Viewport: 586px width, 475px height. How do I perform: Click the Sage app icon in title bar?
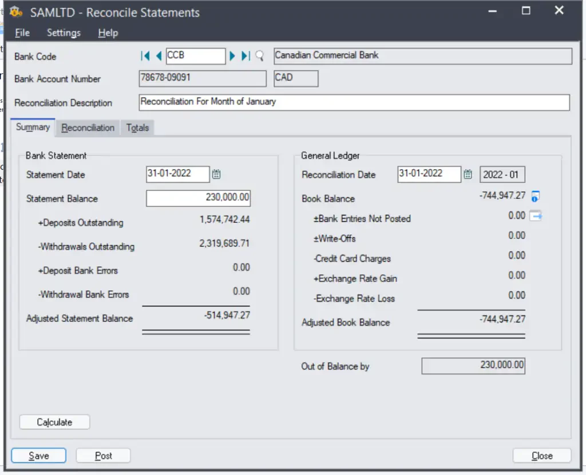(x=16, y=12)
